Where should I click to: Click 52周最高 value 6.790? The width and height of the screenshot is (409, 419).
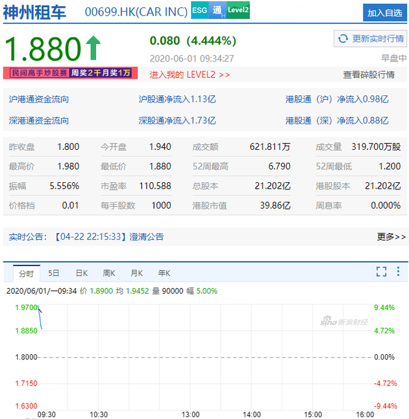279,166
